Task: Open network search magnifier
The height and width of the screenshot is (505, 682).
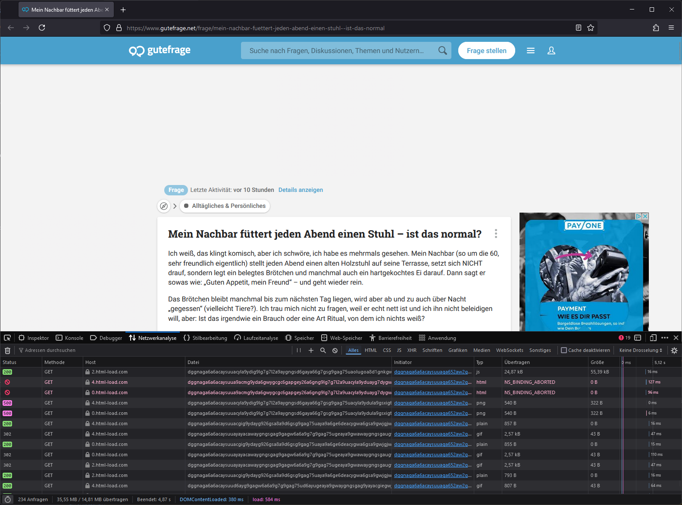Action: click(323, 350)
